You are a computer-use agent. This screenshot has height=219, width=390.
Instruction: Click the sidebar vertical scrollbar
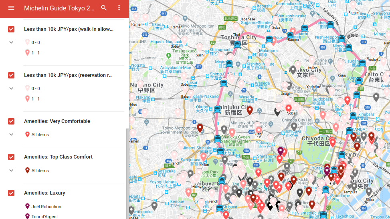(127, 173)
